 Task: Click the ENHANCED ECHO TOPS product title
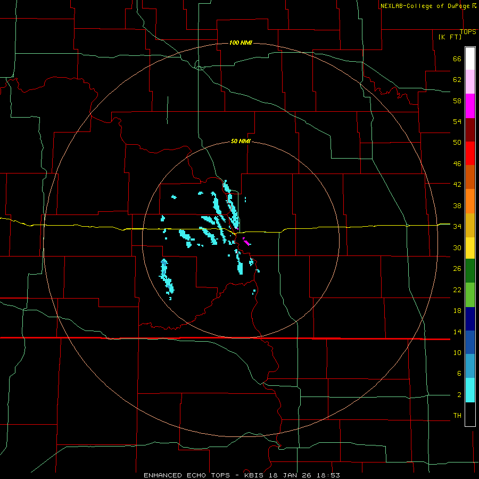[187, 475]
